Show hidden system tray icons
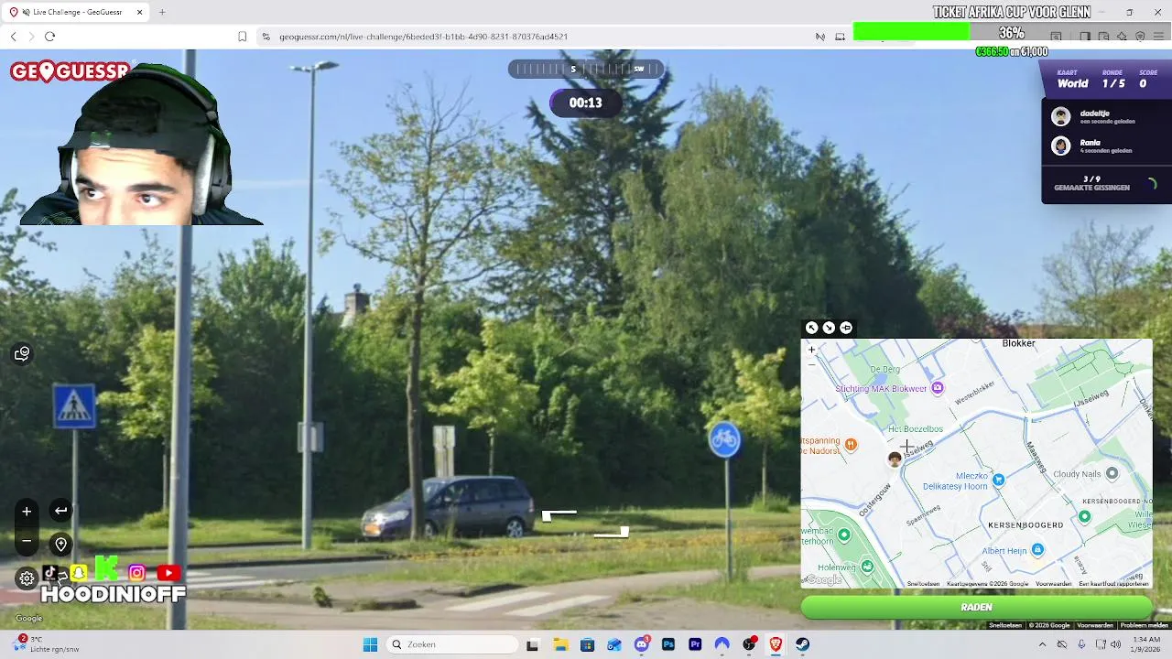The width and height of the screenshot is (1172, 659). click(x=1042, y=644)
